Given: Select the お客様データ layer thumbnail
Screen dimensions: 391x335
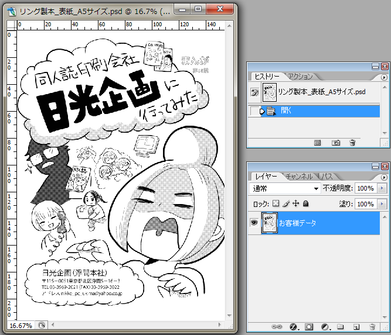Looking at the screenshot, I should 269,223.
